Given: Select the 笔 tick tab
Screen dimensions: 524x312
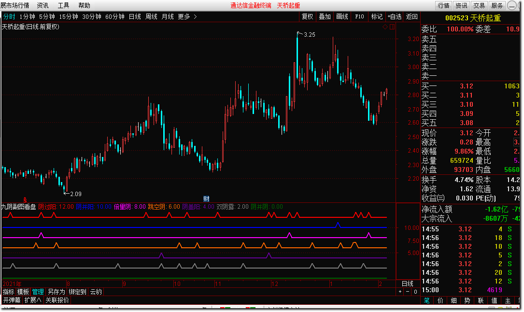Looking at the screenshot, I should [x=427, y=300].
